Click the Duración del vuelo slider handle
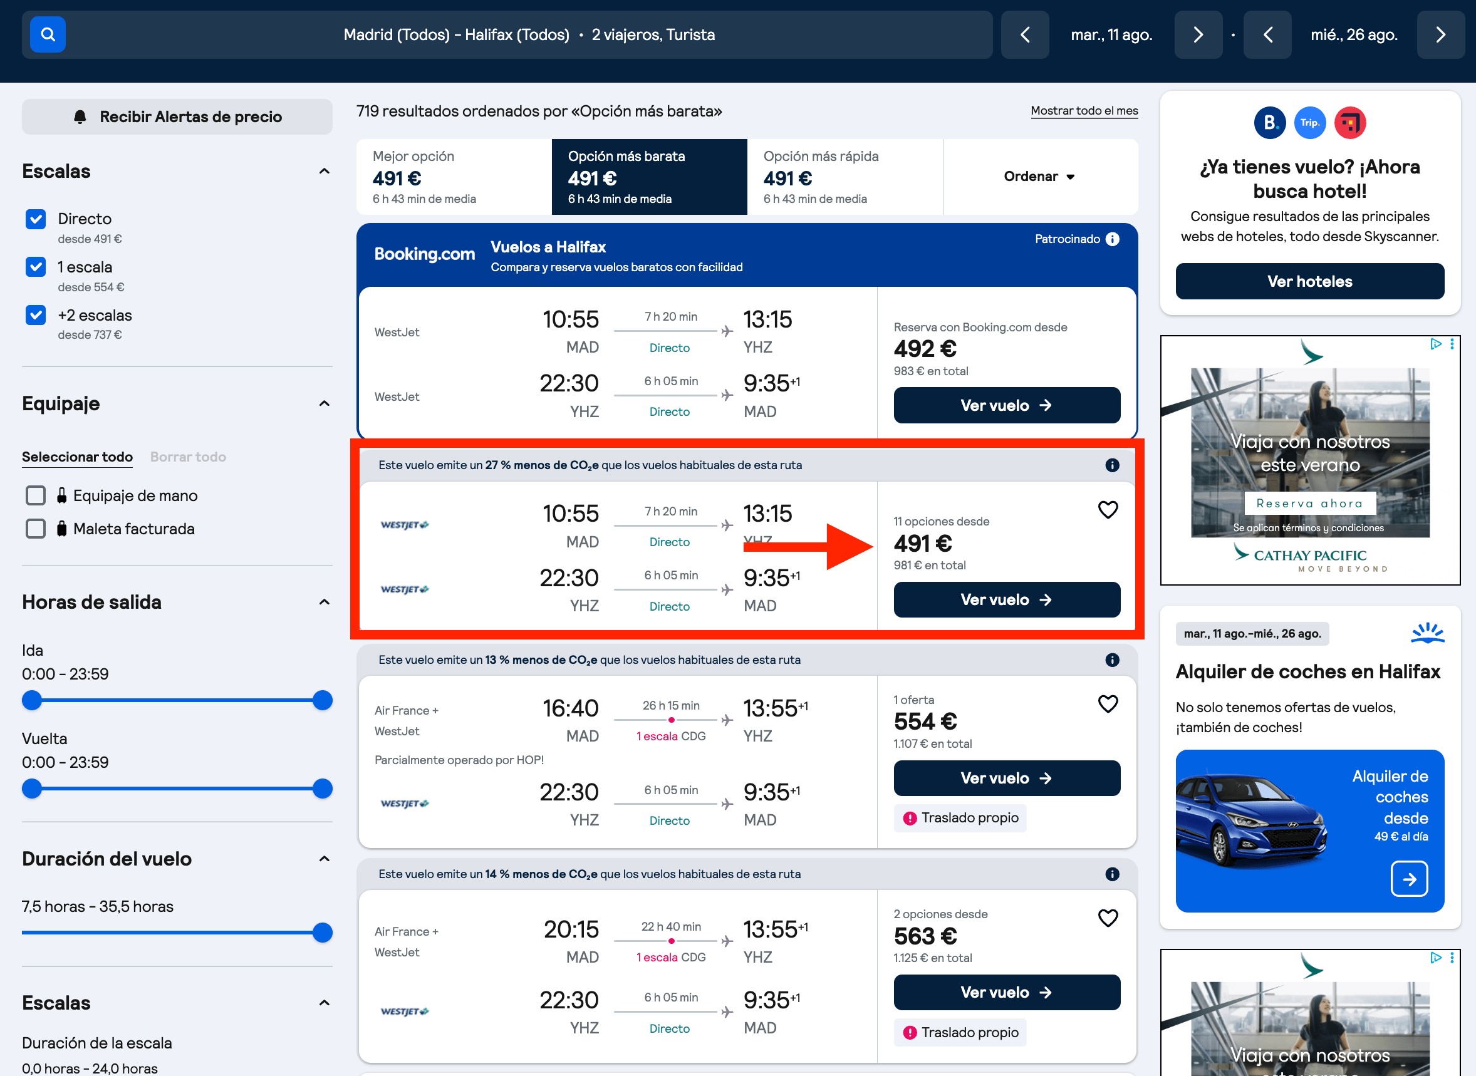This screenshot has height=1076, width=1476. click(323, 933)
